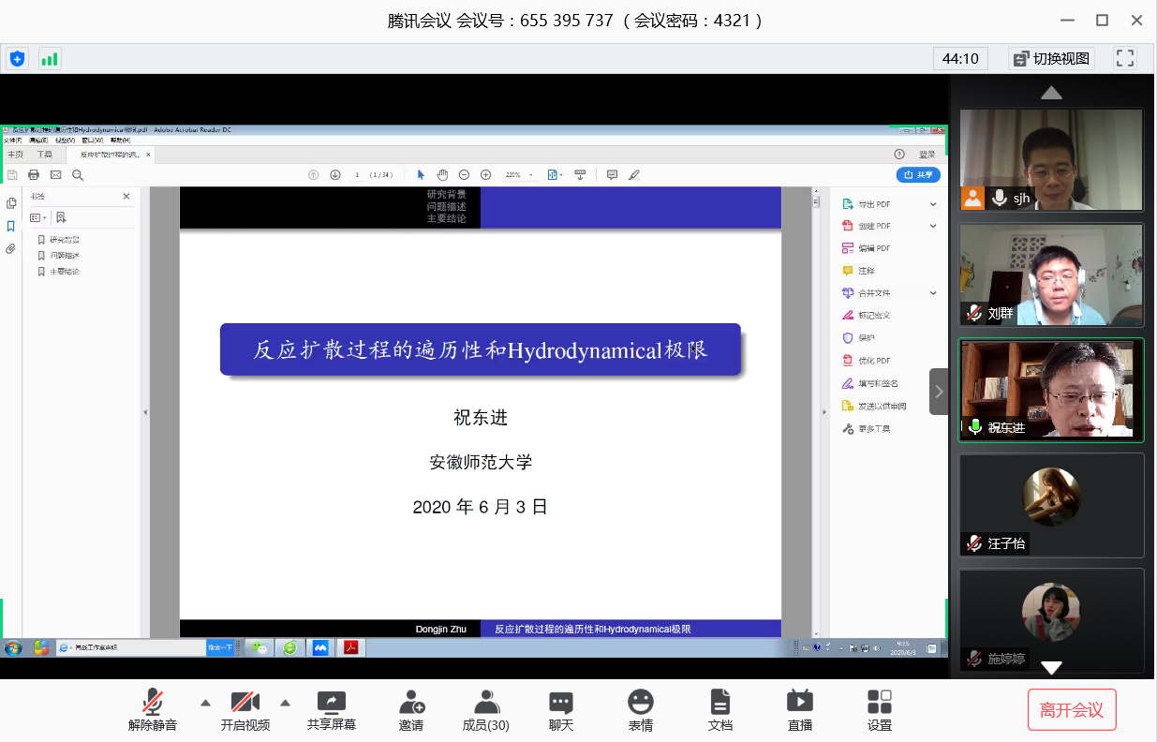This screenshot has height=742, width=1157.
Task: Collapse the participant video sidebar chevron
Action: (x=939, y=392)
